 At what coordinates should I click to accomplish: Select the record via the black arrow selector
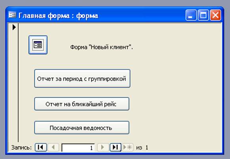pyautogui.click(x=14, y=27)
